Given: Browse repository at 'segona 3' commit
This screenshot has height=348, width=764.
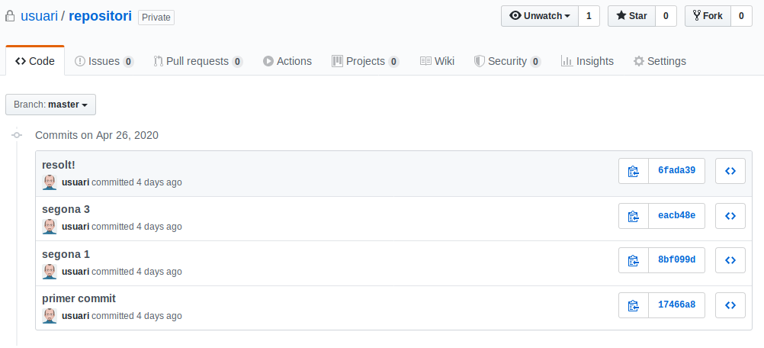Looking at the screenshot, I should click(x=730, y=216).
